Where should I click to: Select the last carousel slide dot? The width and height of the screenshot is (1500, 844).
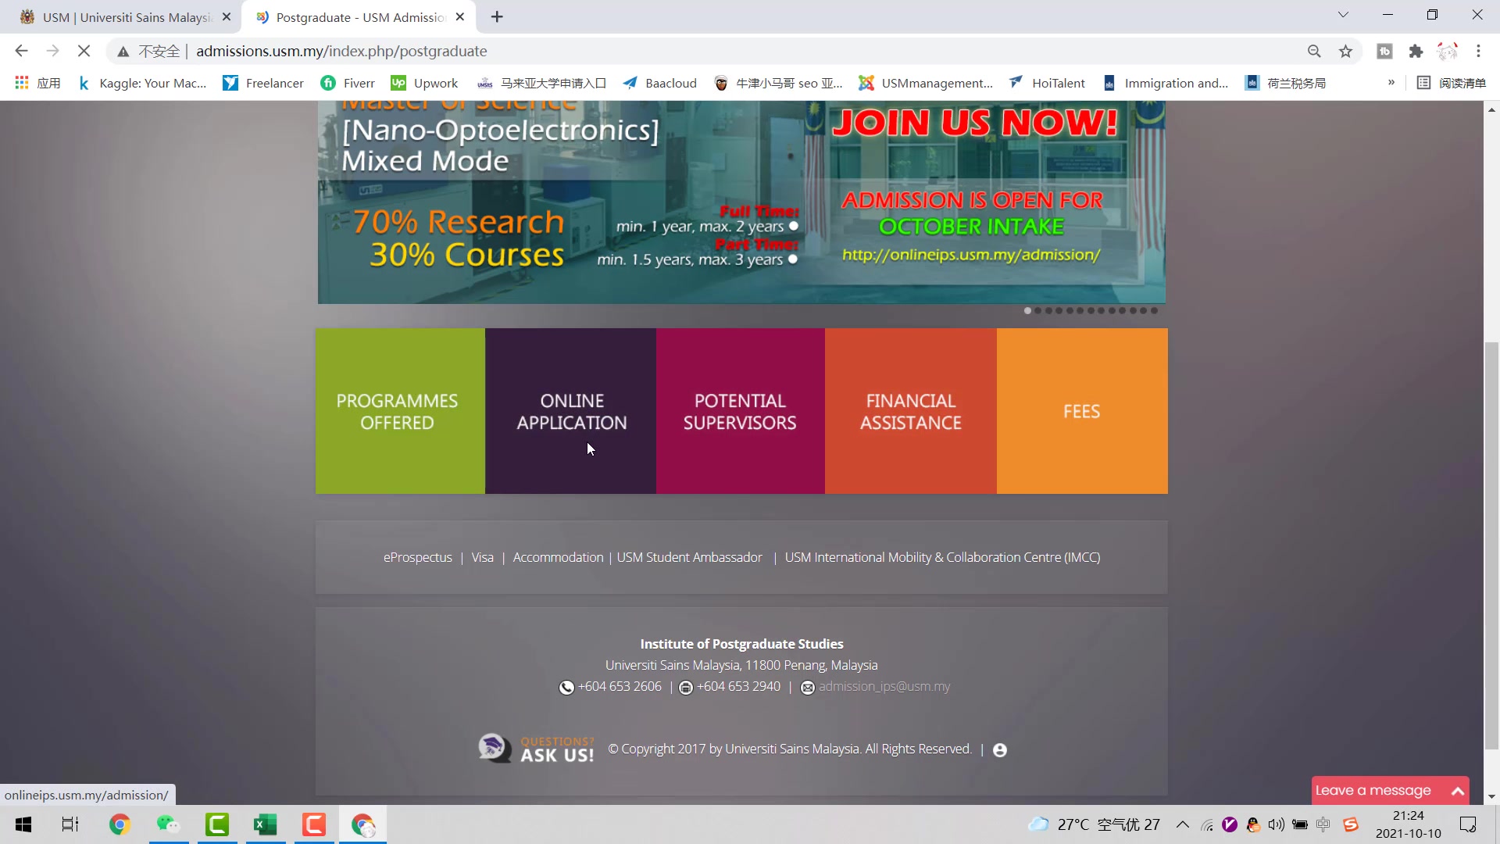click(1154, 310)
